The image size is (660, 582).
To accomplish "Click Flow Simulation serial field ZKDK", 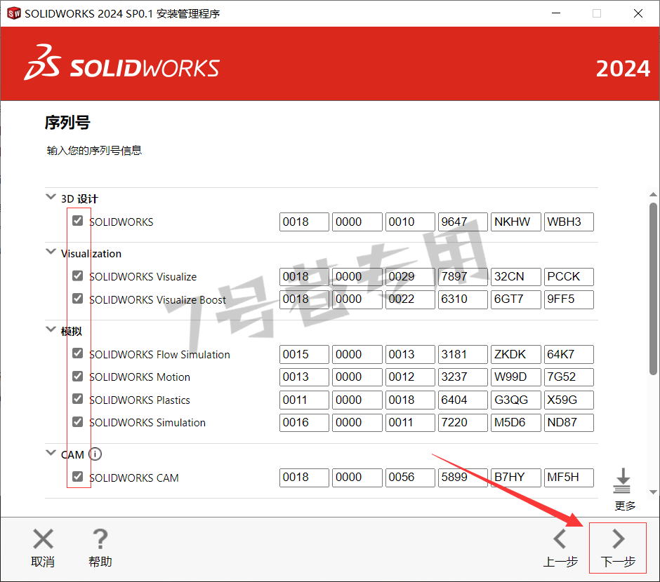I will click(x=515, y=355).
